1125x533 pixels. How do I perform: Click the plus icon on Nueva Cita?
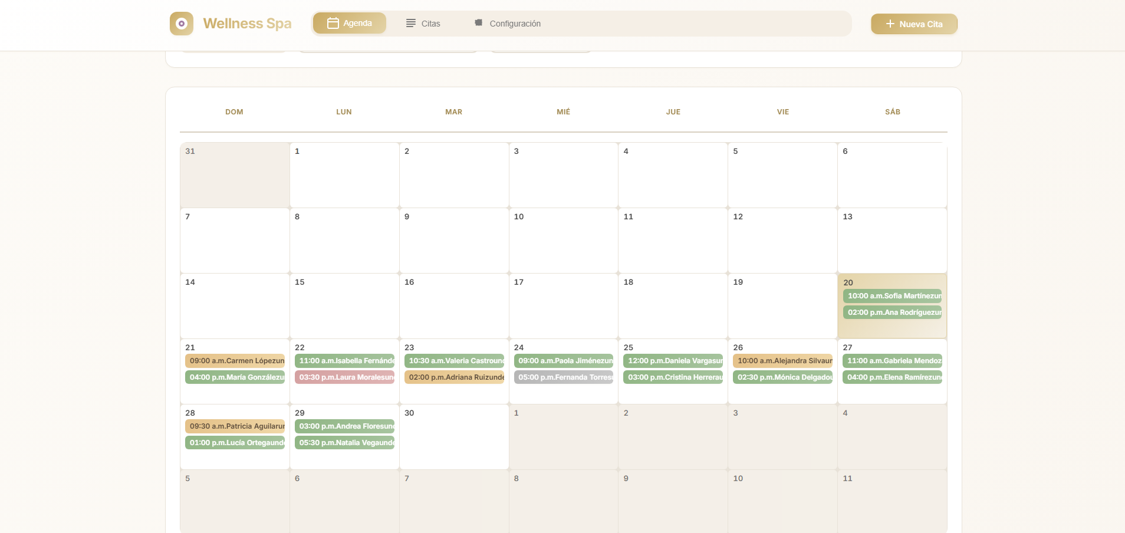[x=890, y=24]
